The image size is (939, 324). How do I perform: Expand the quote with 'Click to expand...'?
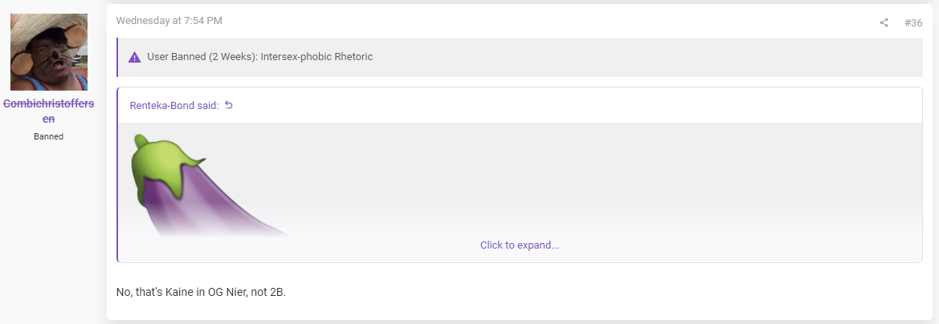tap(519, 245)
